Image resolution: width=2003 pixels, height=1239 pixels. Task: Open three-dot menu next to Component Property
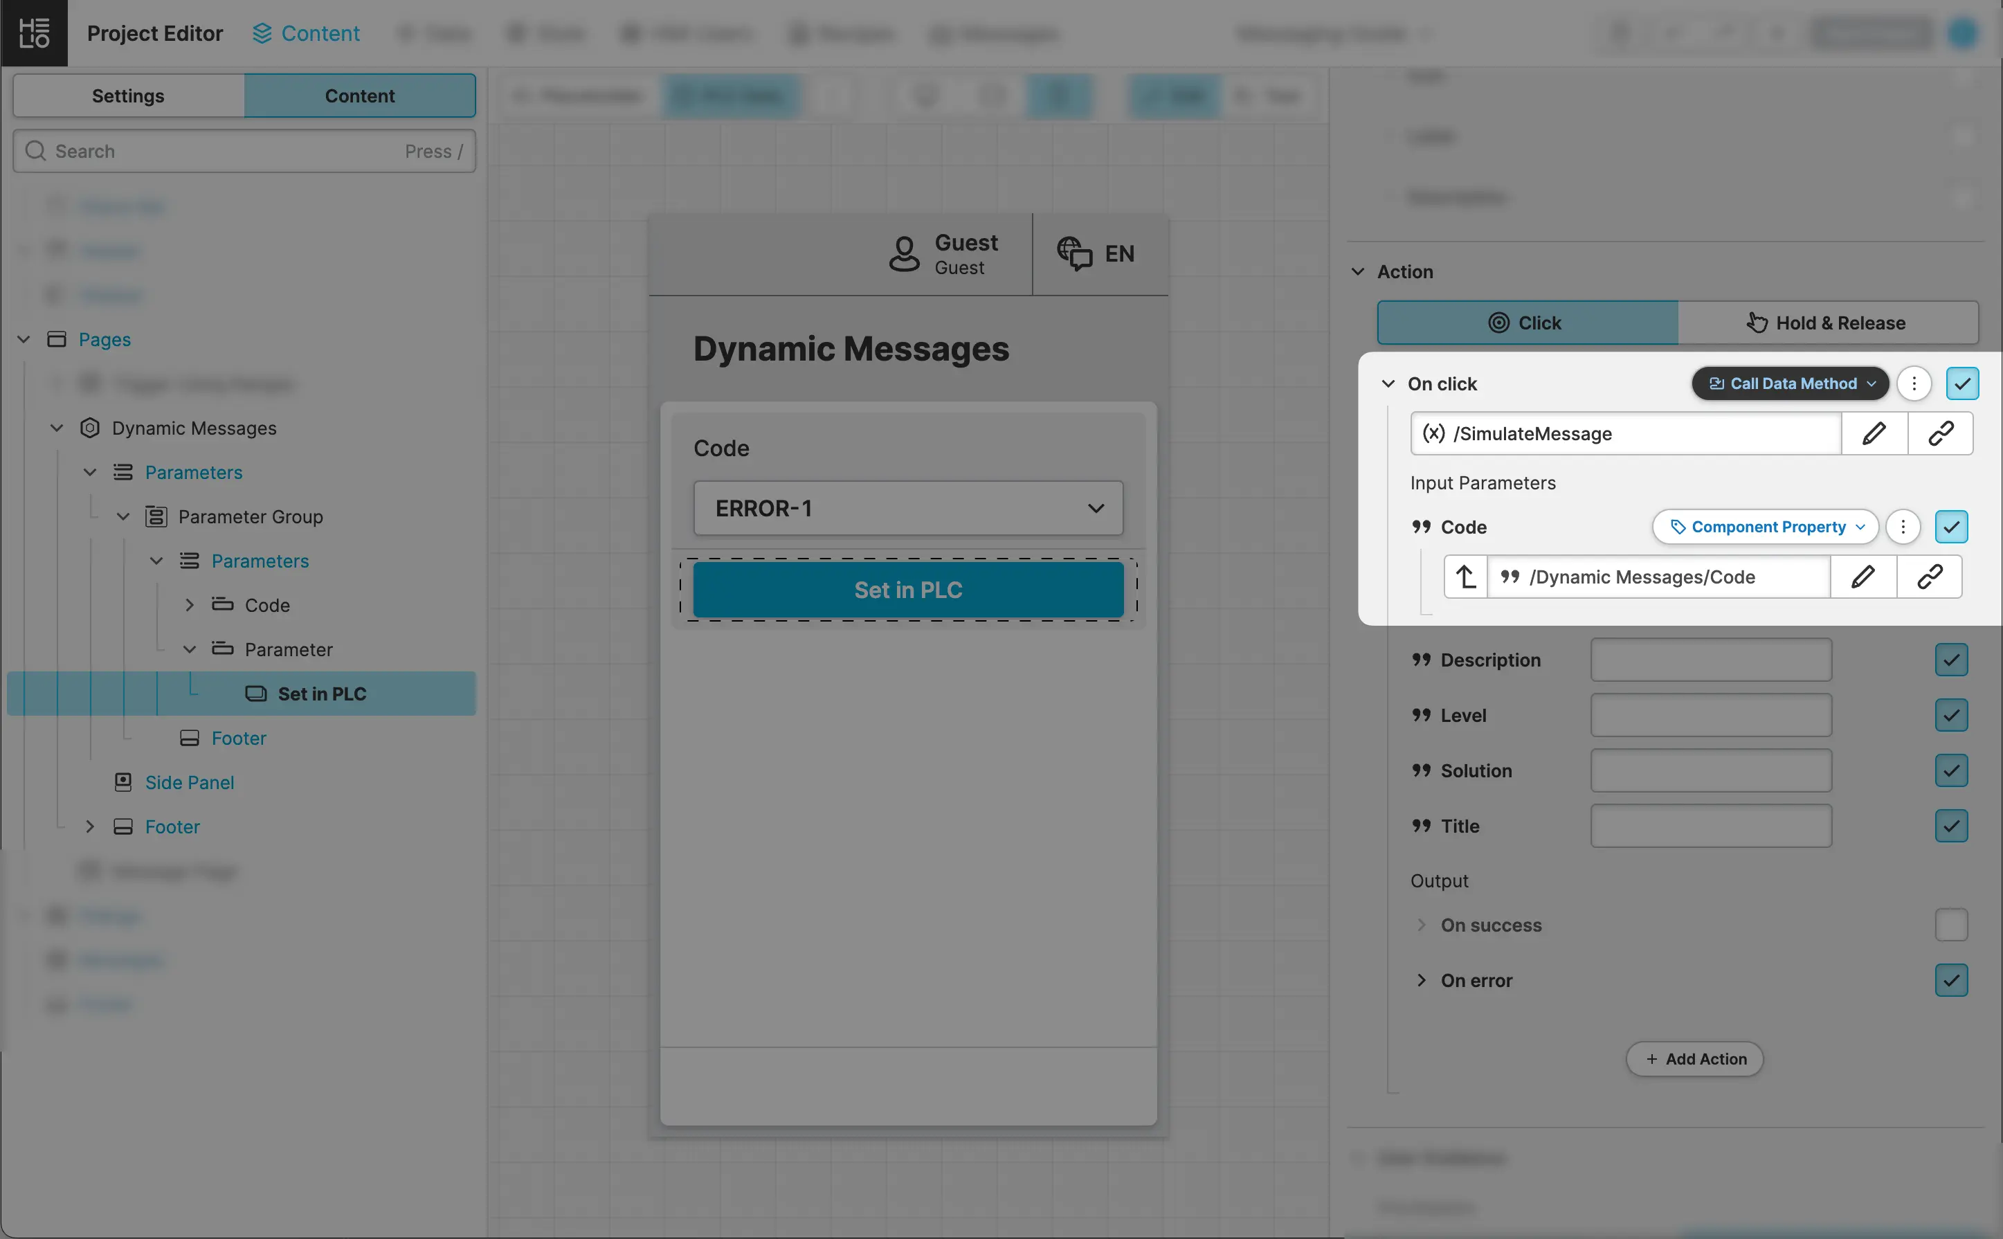tap(1902, 527)
